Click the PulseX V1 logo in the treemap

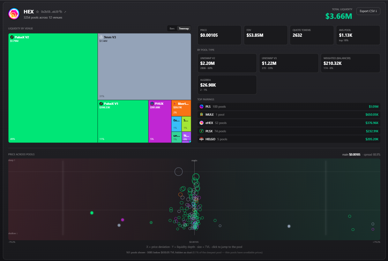click(101, 104)
